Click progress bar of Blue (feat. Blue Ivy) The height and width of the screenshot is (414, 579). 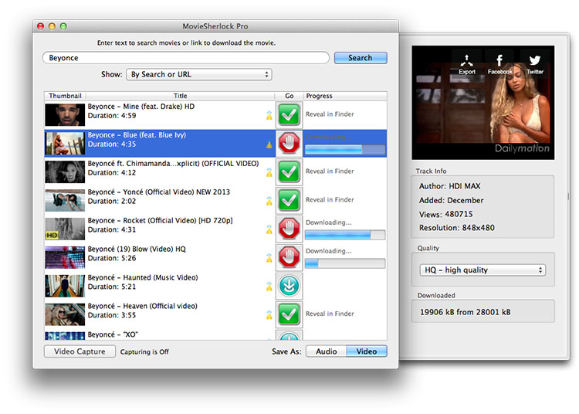(345, 149)
